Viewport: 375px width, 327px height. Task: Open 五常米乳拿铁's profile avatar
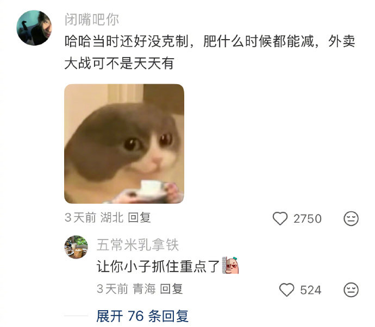pos(76,247)
